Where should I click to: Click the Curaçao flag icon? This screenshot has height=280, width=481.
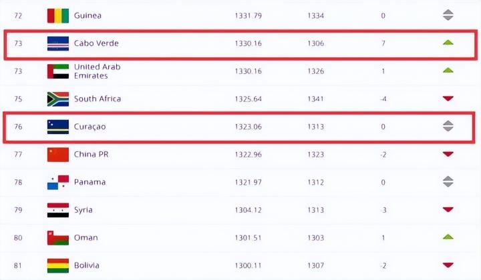(58, 126)
